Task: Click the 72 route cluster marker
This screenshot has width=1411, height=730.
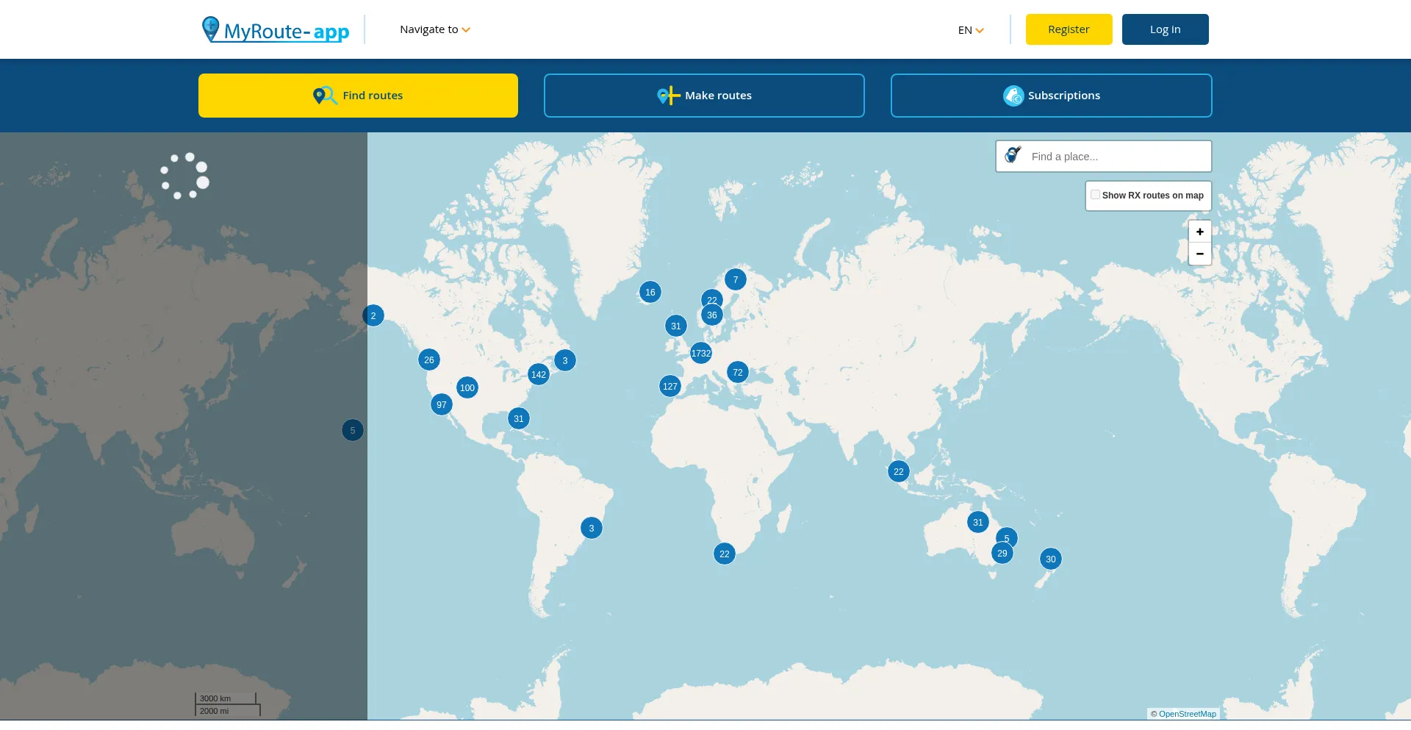Action: pyautogui.click(x=738, y=373)
